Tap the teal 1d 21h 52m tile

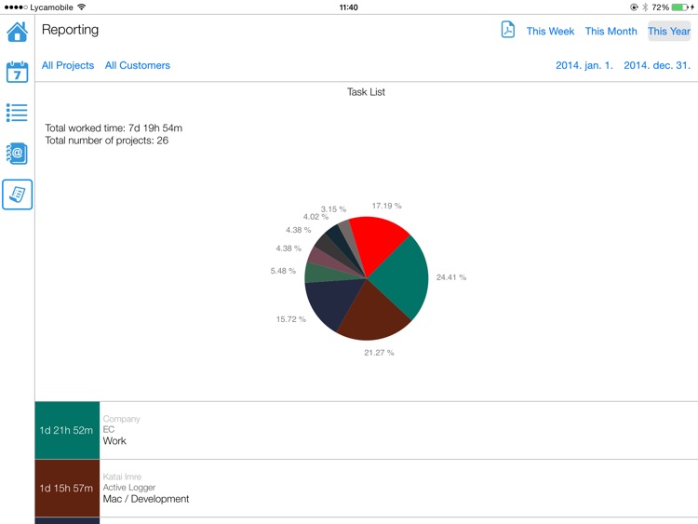pyautogui.click(x=67, y=431)
